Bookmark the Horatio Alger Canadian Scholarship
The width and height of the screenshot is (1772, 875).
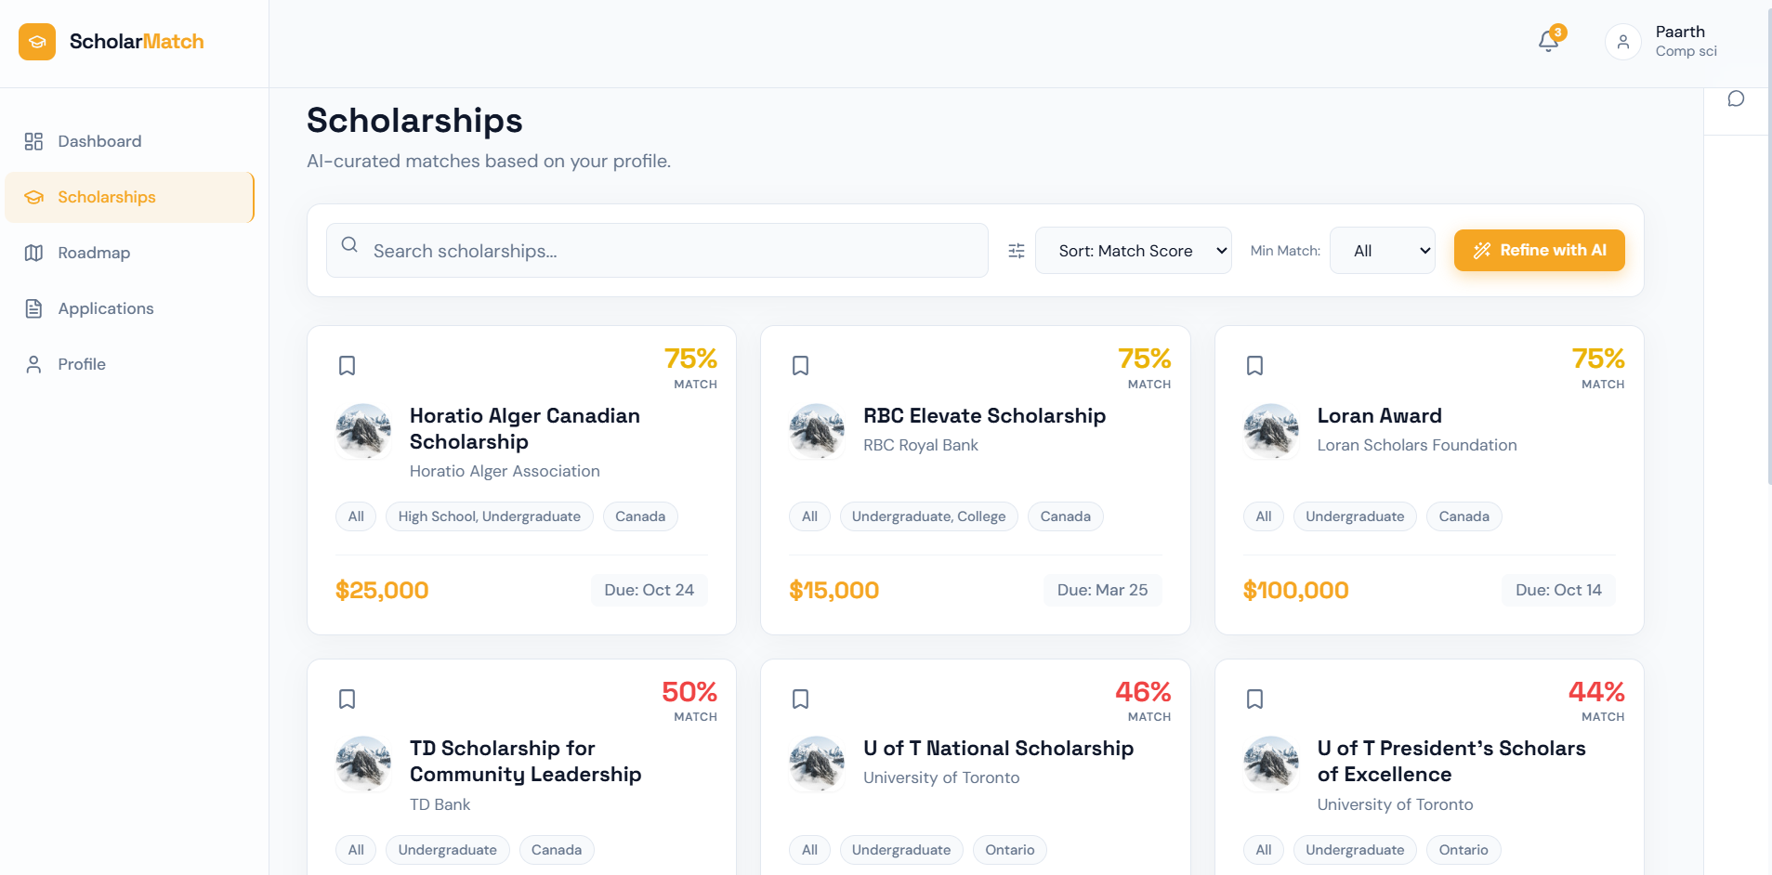[x=347, y=366]
